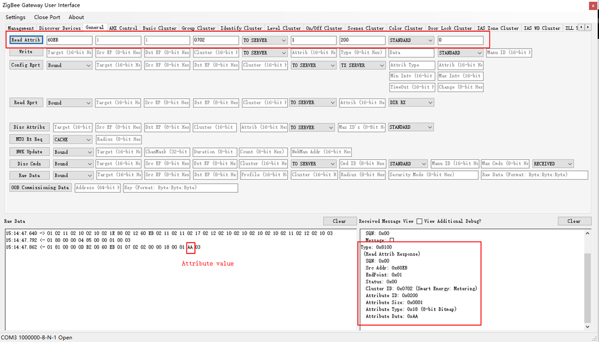
Task: Open Write row TO SERVER dropdown
Action: (265, 53)
